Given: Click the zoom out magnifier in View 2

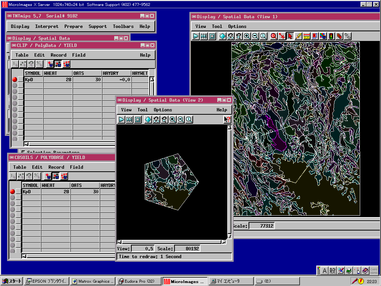Looking at the screenshot, I should (181, 120).
